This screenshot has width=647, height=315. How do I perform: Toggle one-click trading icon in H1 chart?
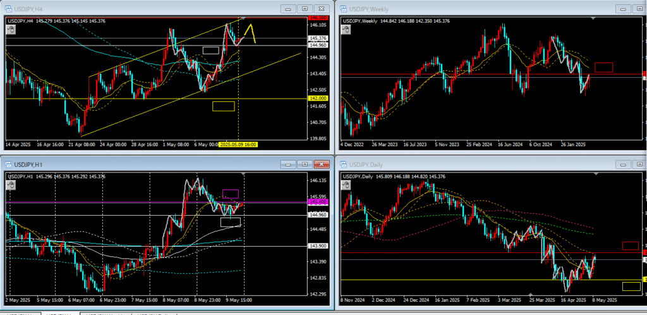click(10, 185)
